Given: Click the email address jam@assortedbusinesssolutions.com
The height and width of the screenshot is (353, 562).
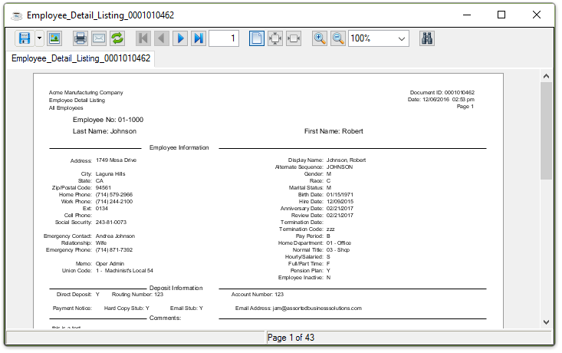Looking at the screenshot, I should [x=317, y=308].
